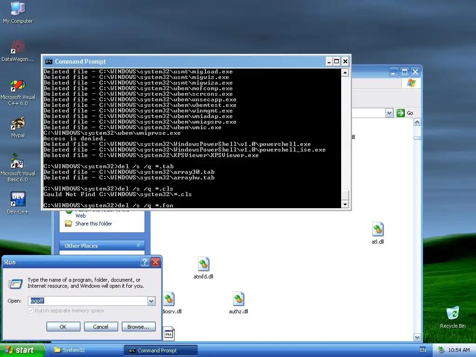Select the atl.dll file icon

point(377,232)
